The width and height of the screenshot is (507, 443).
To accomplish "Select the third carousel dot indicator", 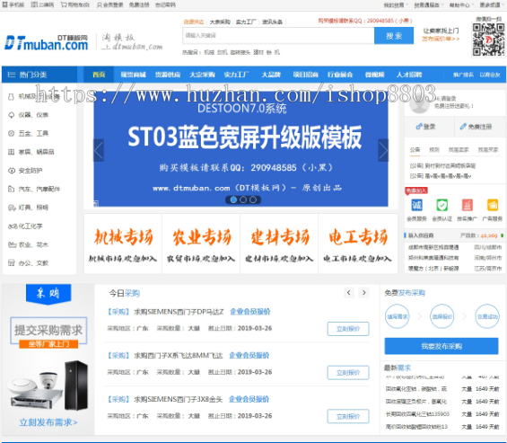I will click(253, 199).
